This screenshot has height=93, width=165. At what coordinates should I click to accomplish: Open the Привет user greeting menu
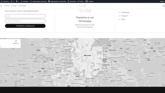click(x=162, y=1)
